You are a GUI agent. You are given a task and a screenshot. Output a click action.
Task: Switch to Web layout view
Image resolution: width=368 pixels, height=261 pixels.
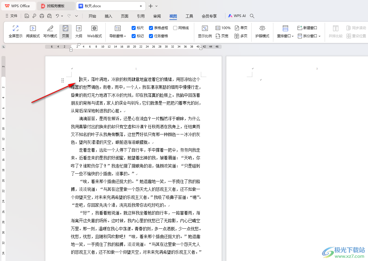(x=94, y=31)
